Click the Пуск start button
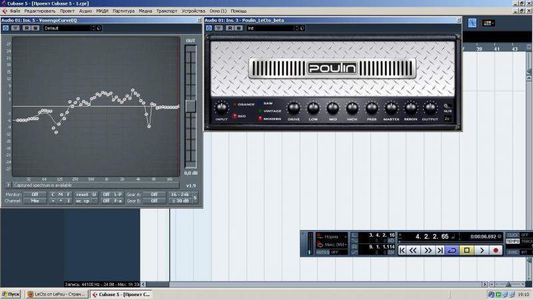Screen dimensions: 533x300 click(x=11, y=294)
